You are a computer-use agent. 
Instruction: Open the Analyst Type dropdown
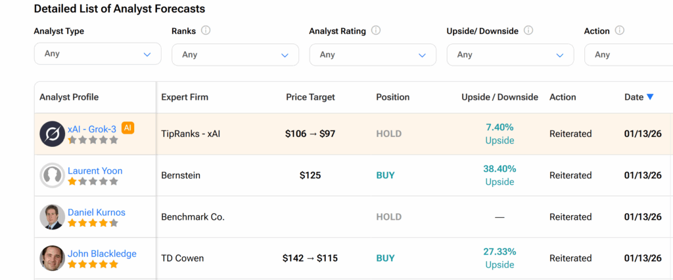tap(97, 54)
